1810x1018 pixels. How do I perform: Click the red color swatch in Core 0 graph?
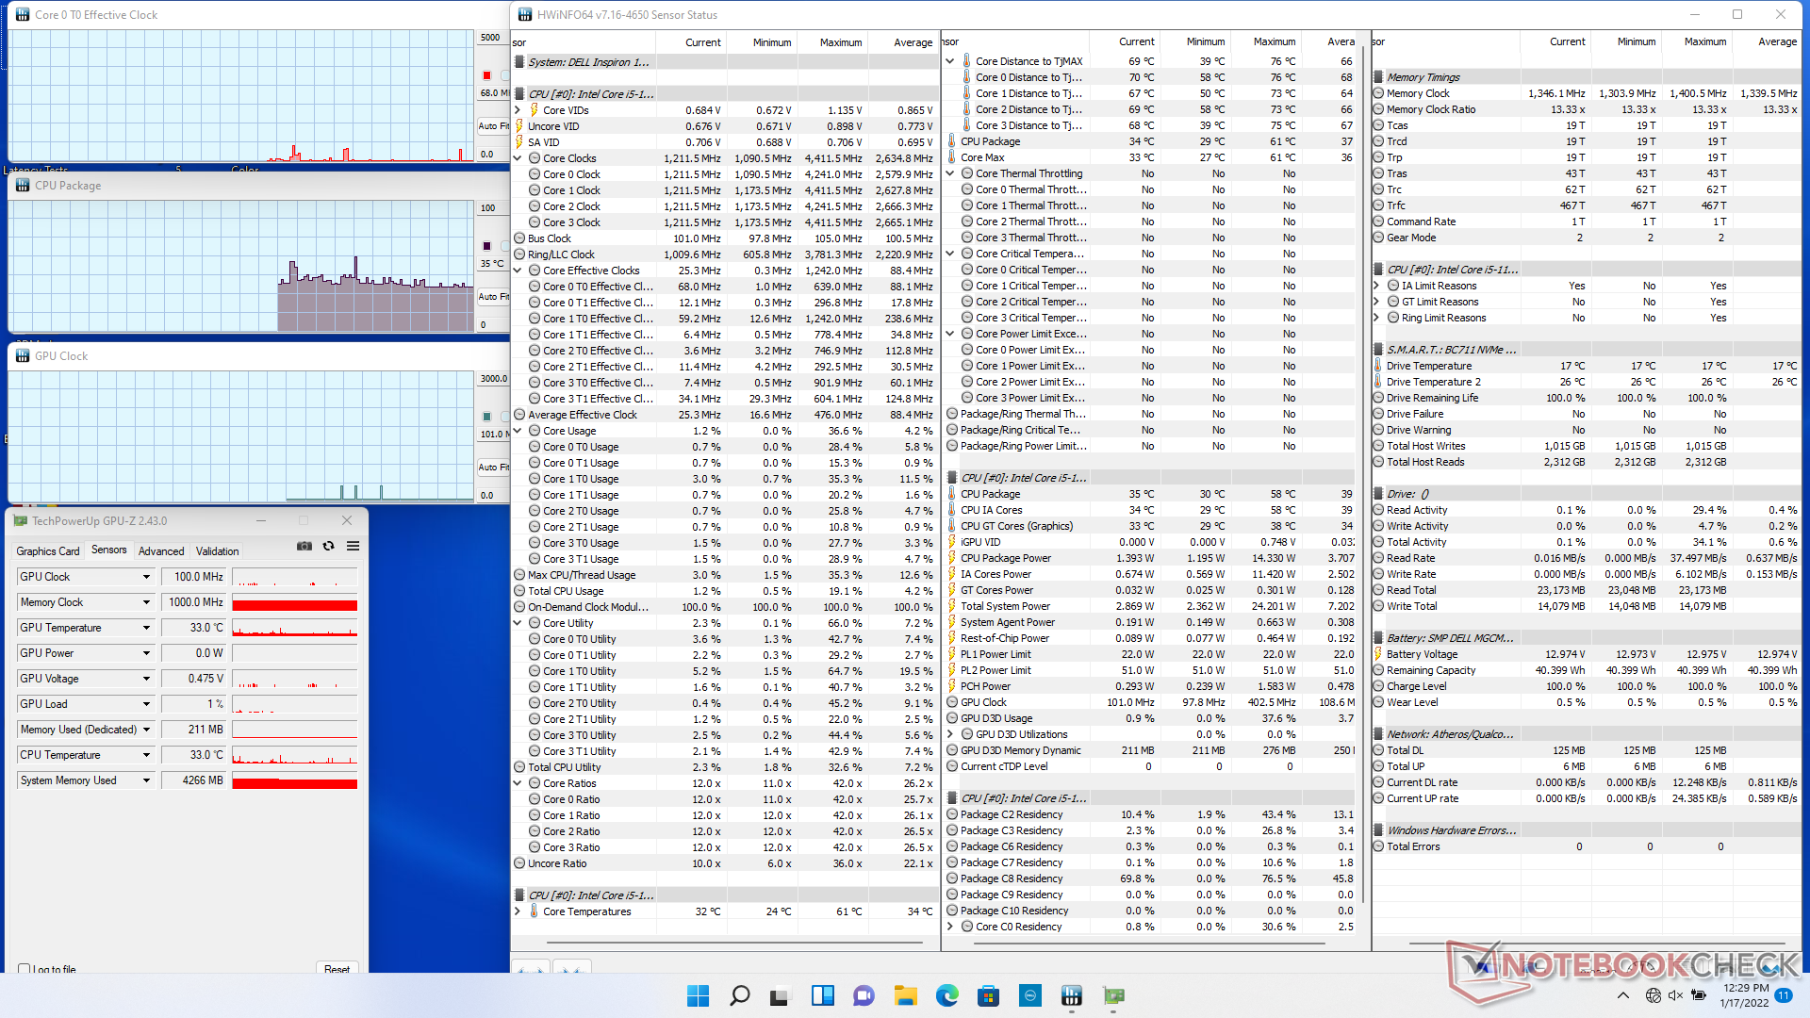(x=486, y=75)
